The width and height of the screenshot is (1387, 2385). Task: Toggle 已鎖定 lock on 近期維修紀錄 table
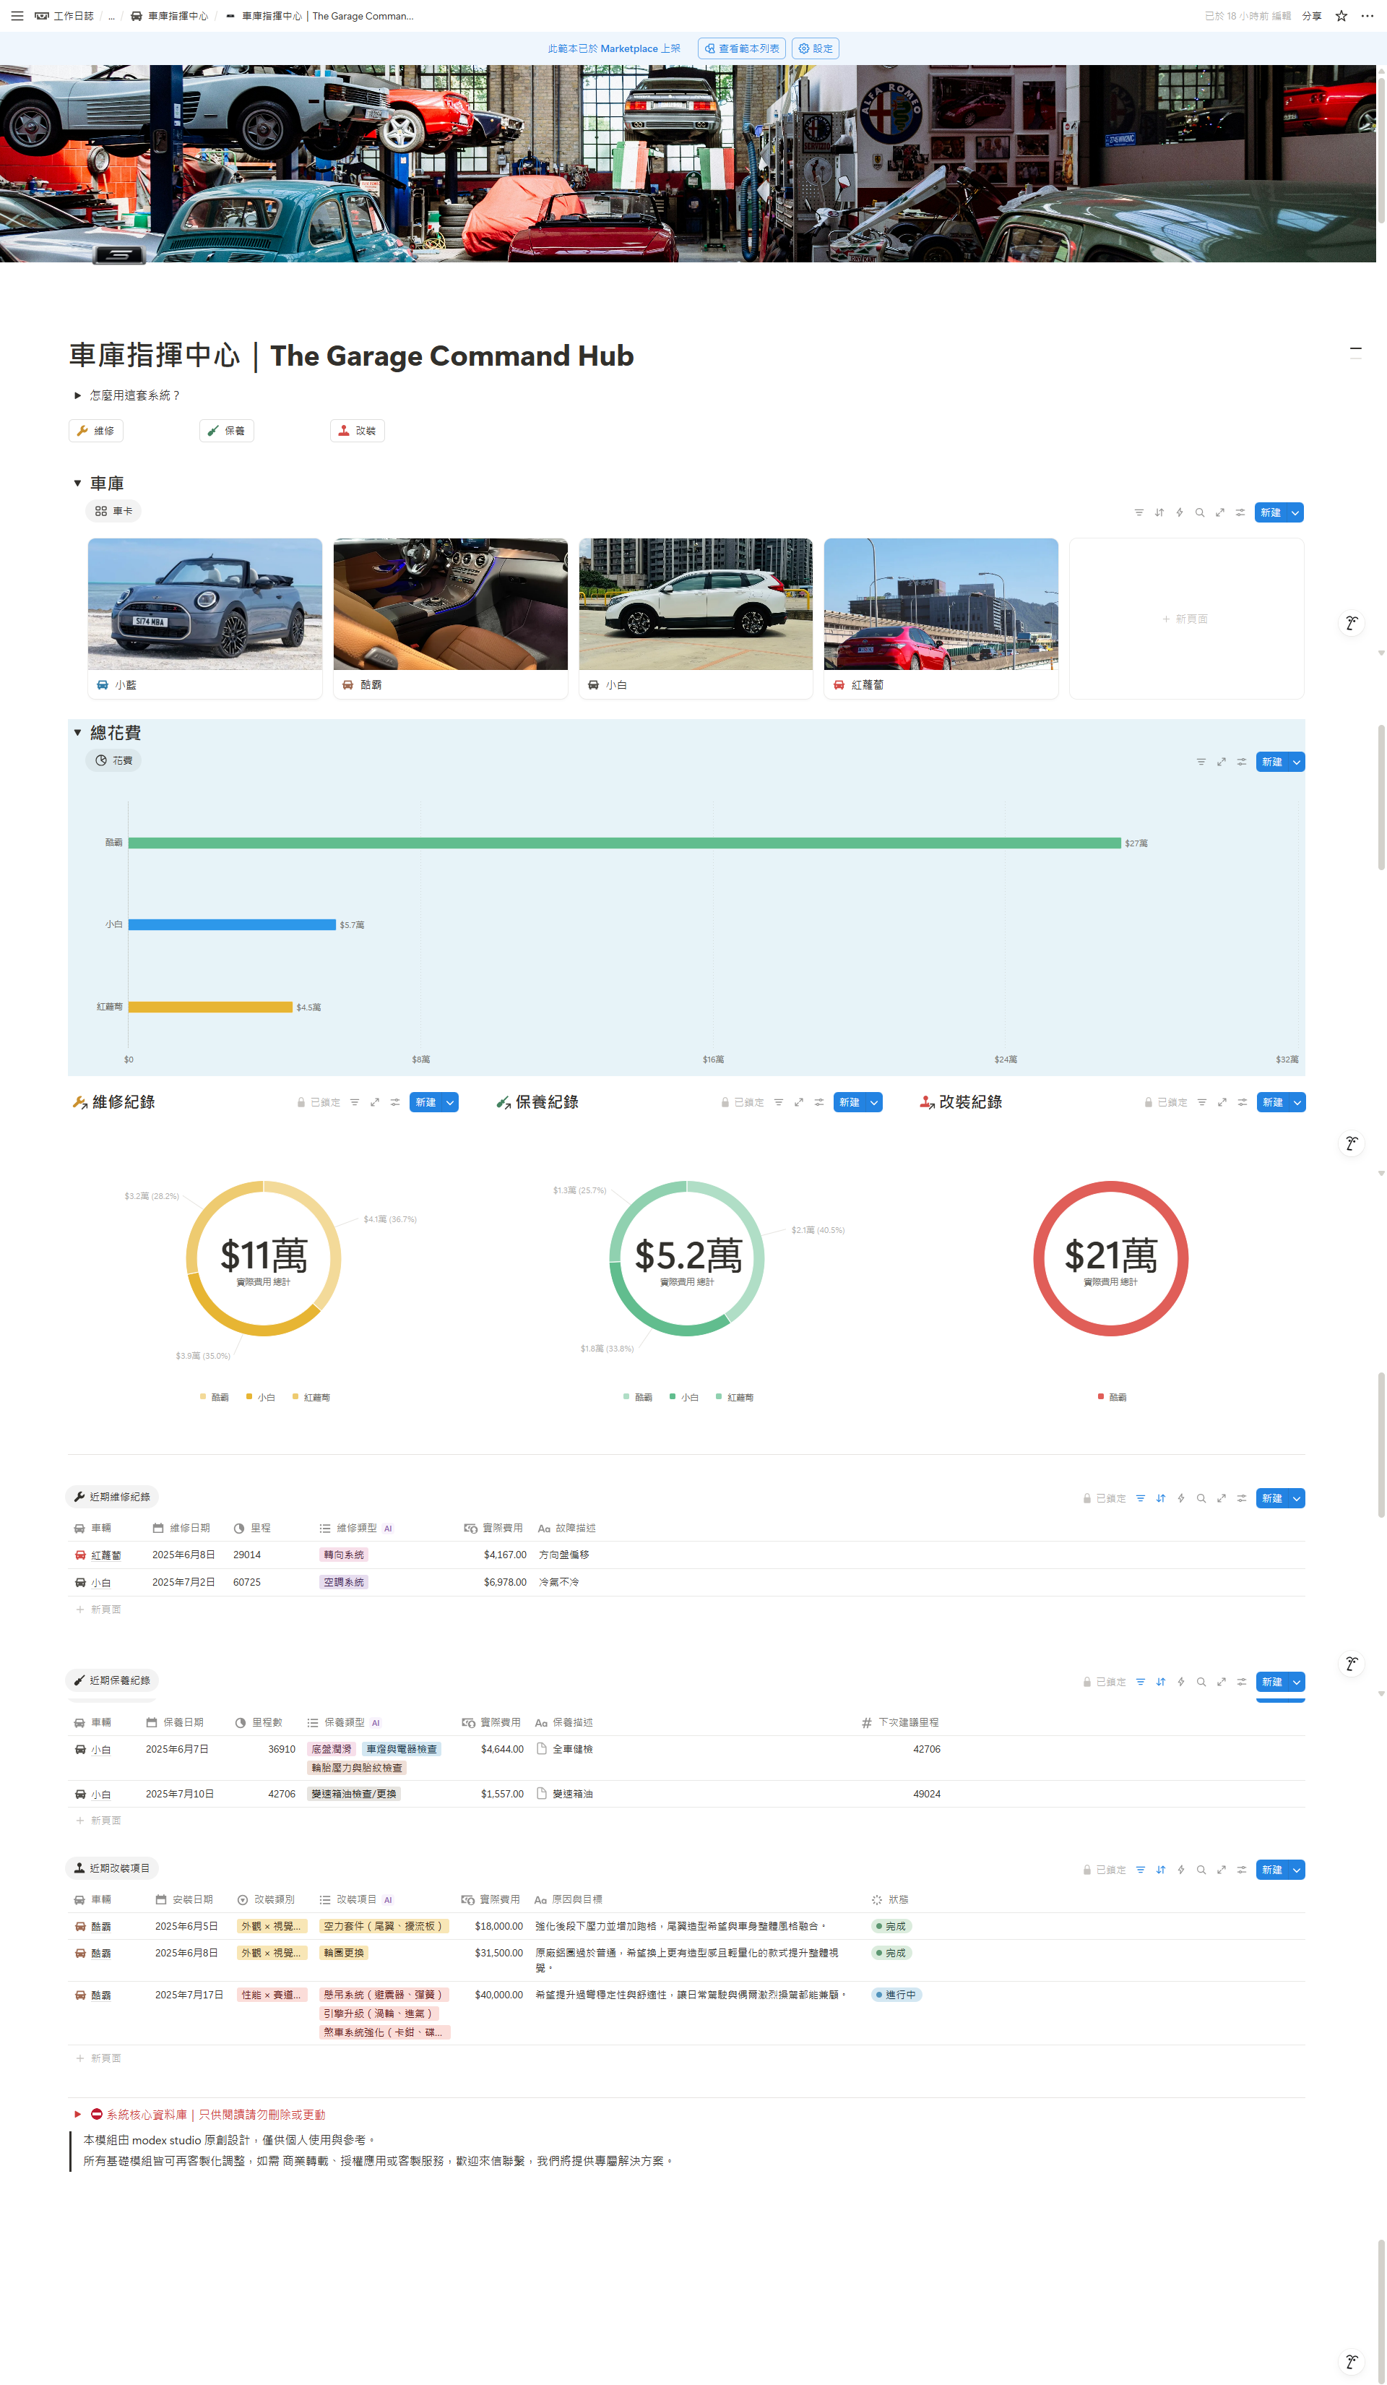pos(1104,1498)
